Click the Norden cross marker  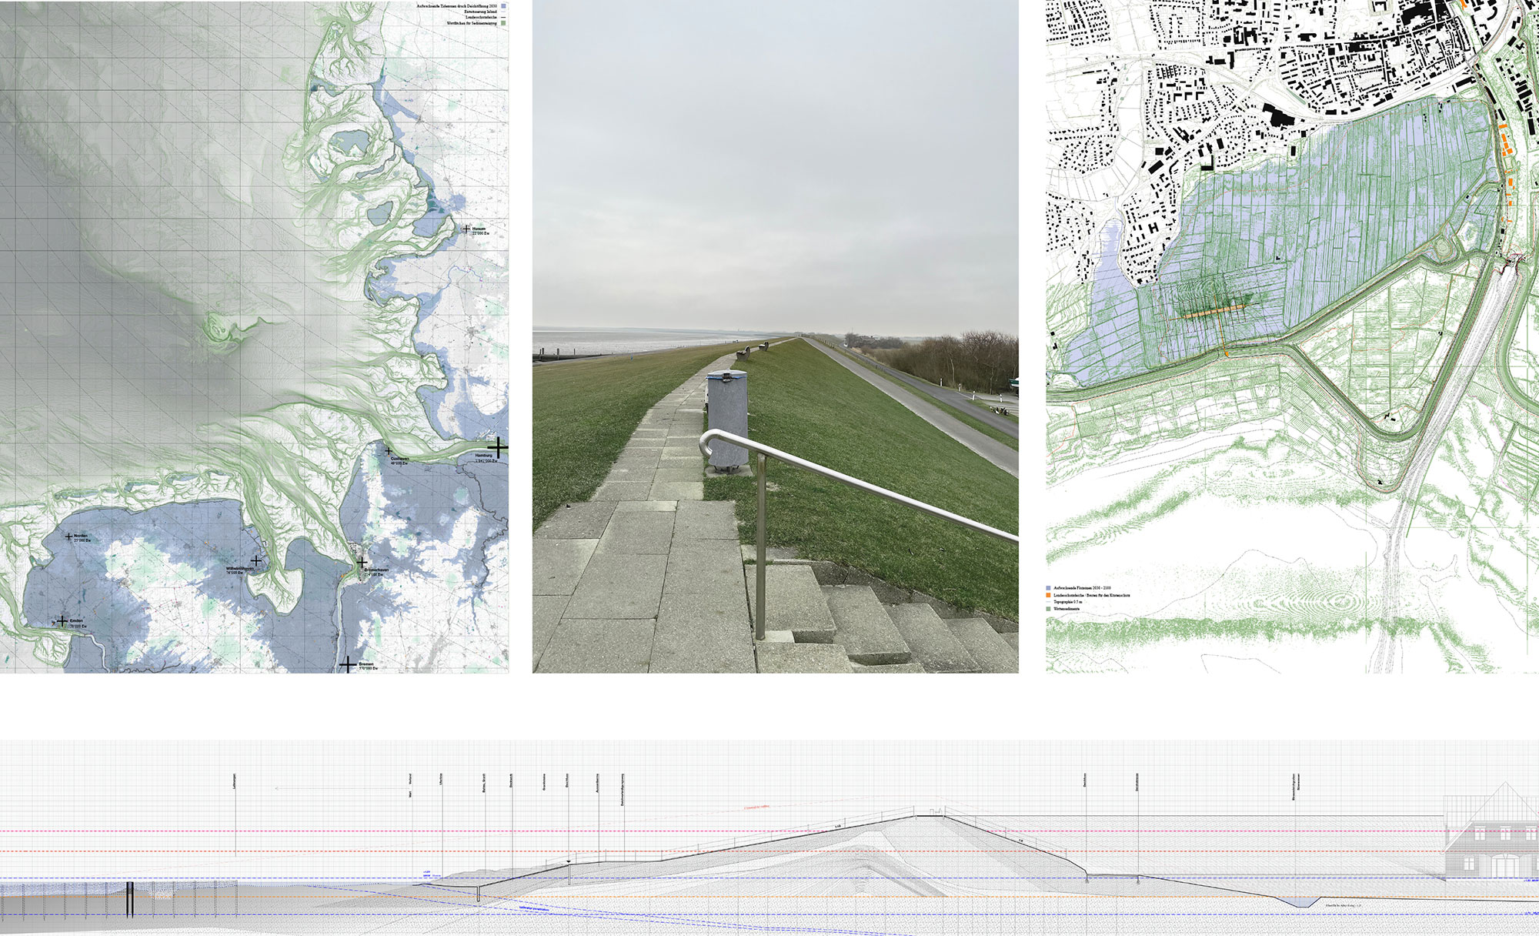point(68,537)
